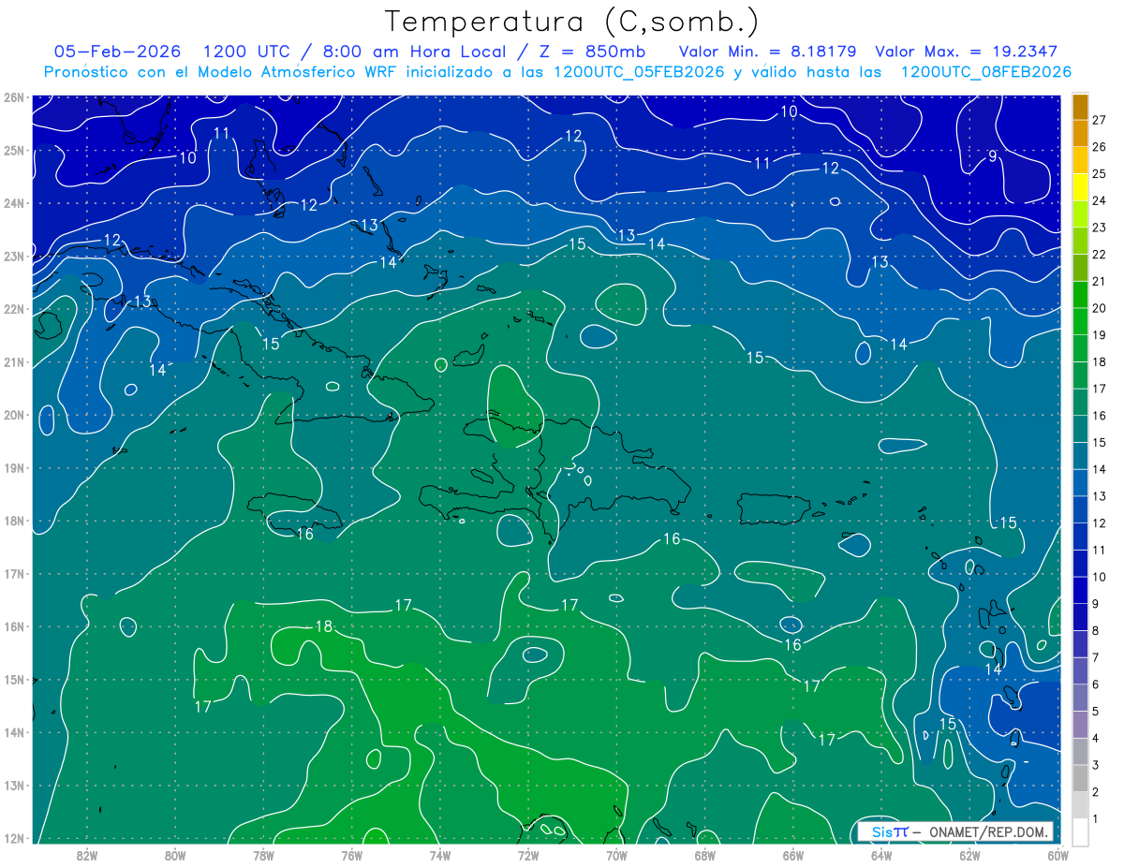Click the "60W" longitude axis label

1057,856
